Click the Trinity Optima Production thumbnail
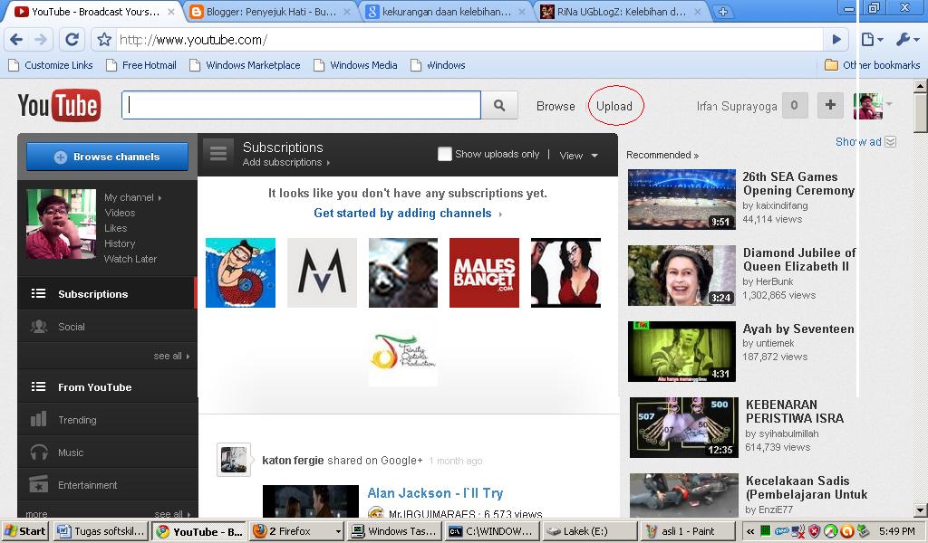The width and height of the screenshot is (928, 543). (x=403, y=352)
